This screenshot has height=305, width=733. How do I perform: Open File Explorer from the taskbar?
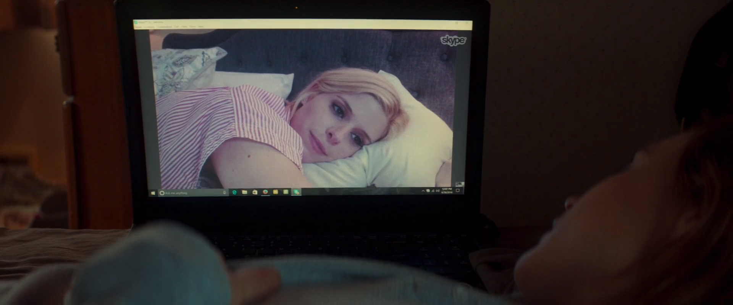(x=245, y=193)
